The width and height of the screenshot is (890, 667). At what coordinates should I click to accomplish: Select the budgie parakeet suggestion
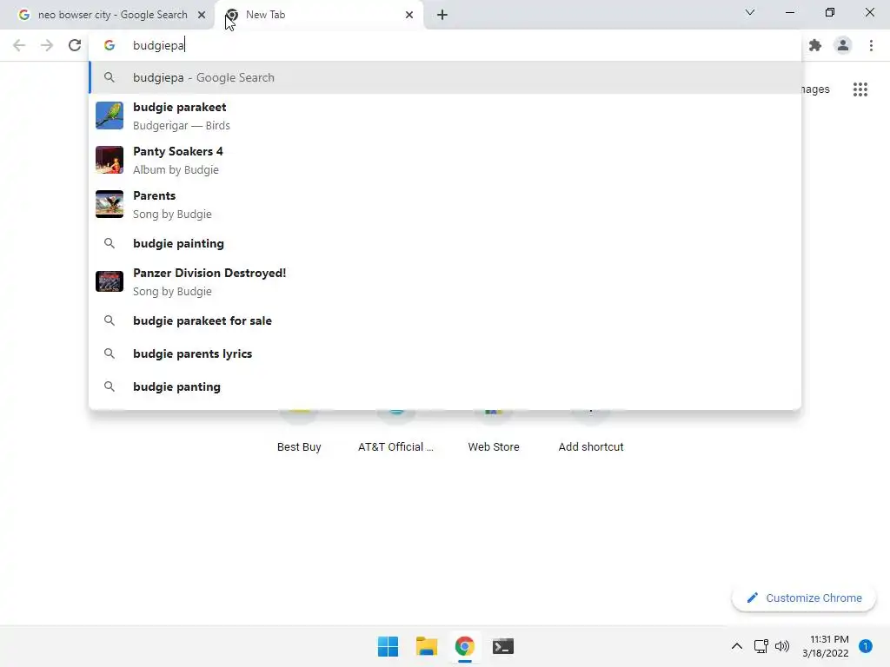click(x=445, y=116)
